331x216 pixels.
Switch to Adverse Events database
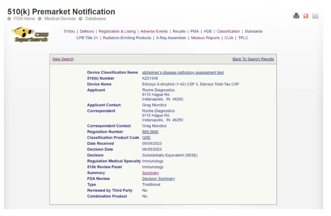pos(154,31)
